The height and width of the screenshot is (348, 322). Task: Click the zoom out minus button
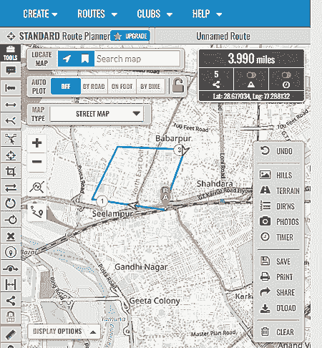[36, 162]
